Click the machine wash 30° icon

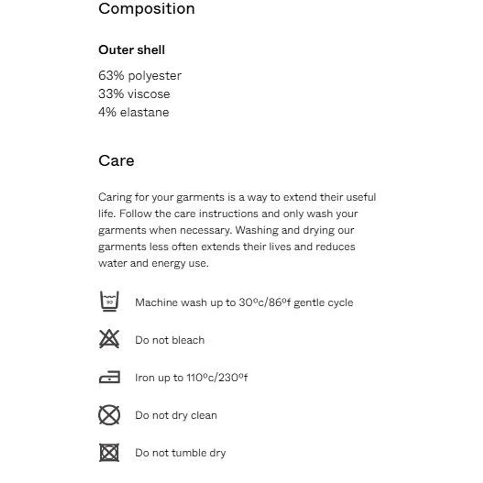point(109,301)
